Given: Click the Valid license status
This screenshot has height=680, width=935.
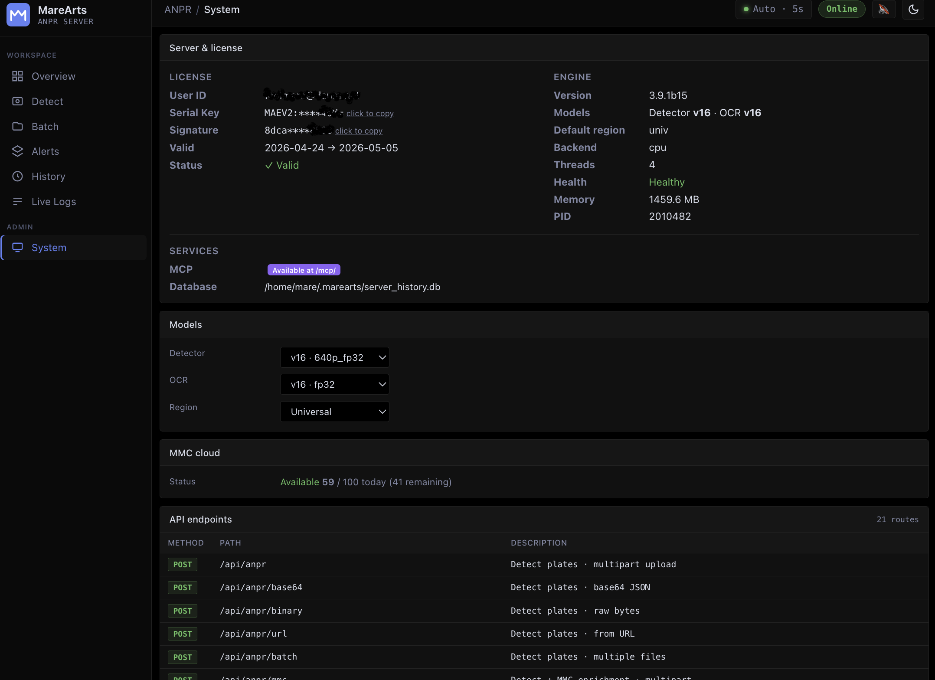Looking at the screenshot, I should (282, 165).
